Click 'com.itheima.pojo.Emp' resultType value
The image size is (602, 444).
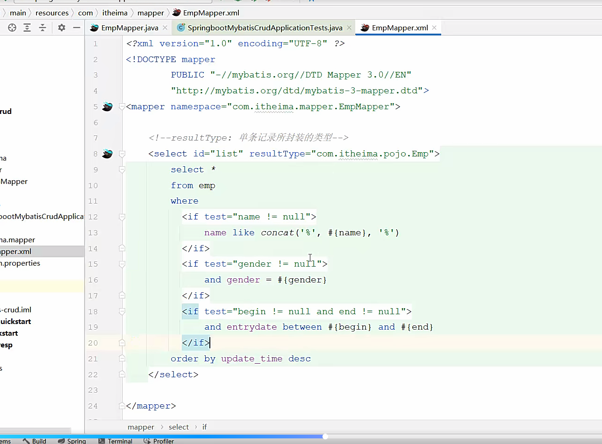point(373,154)
